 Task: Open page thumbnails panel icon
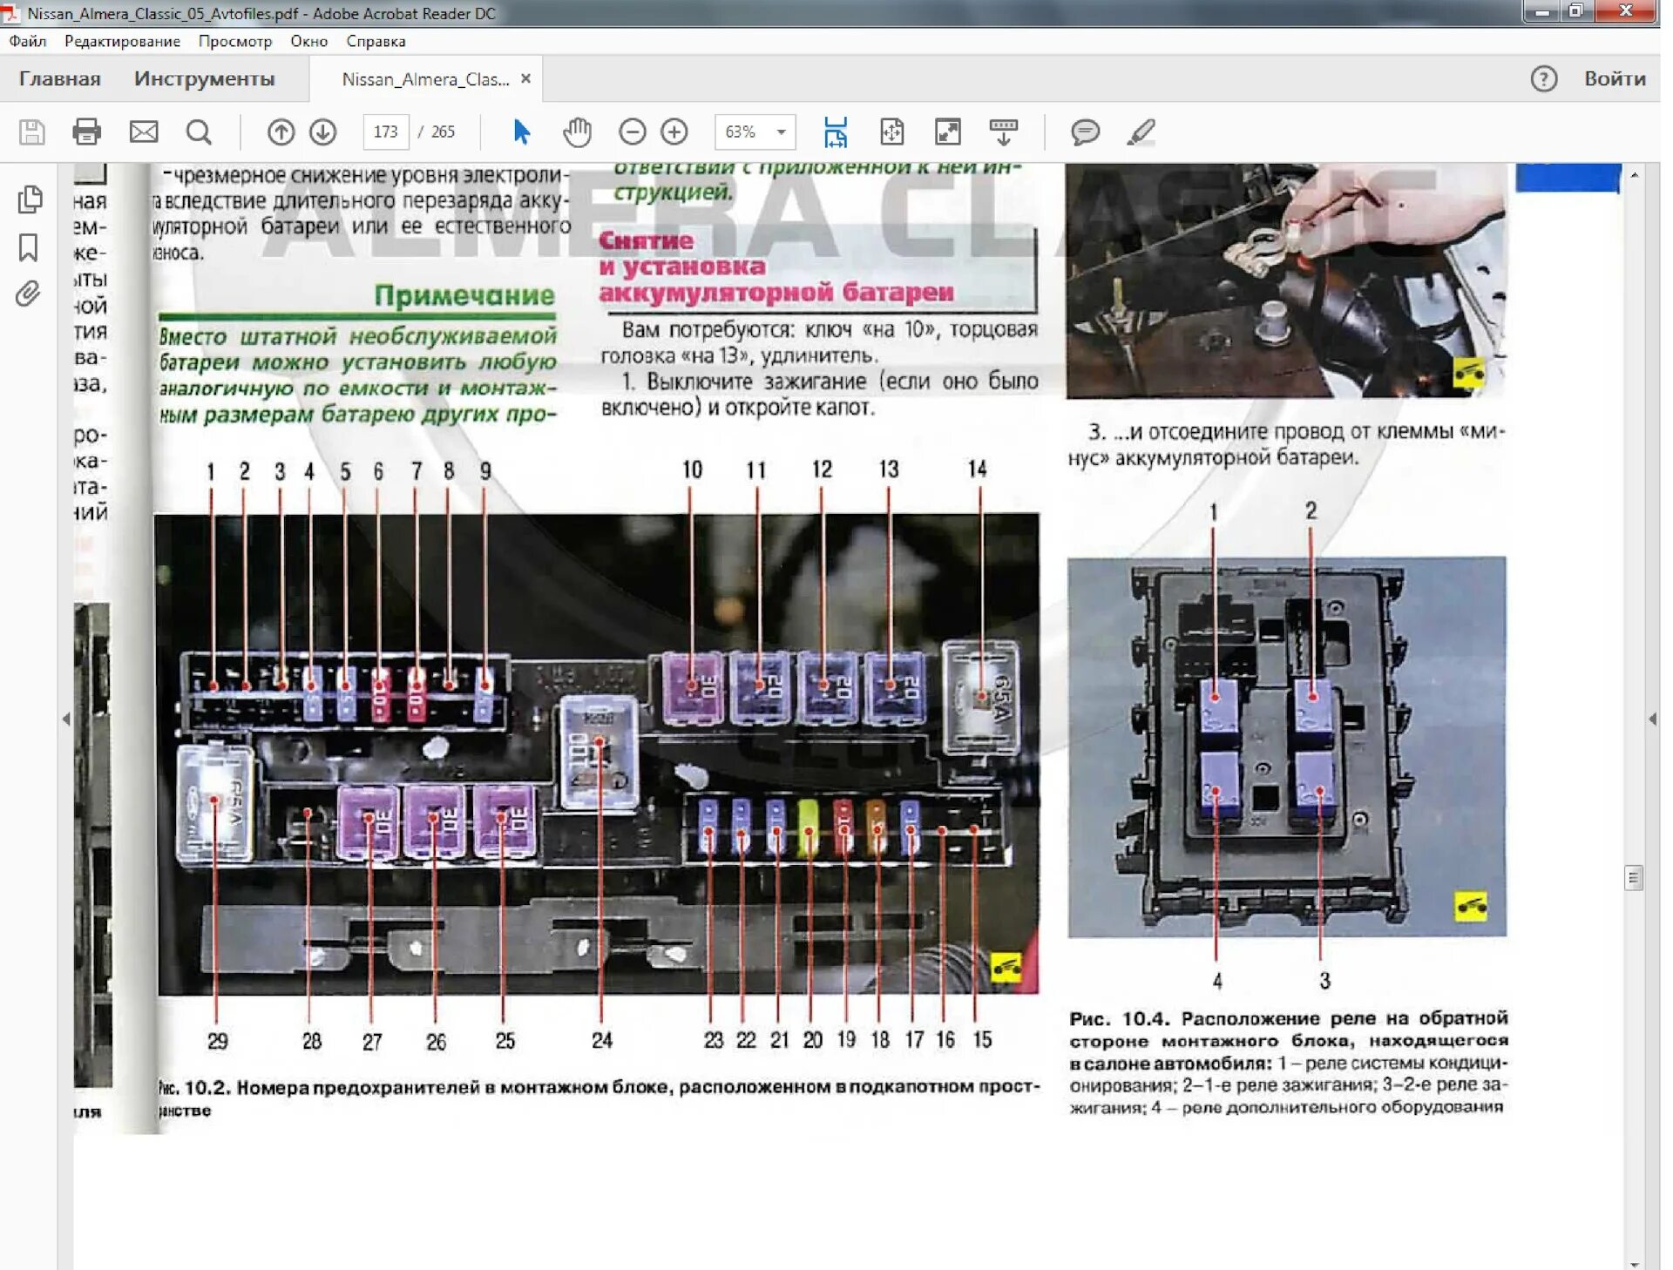[30, 199]
